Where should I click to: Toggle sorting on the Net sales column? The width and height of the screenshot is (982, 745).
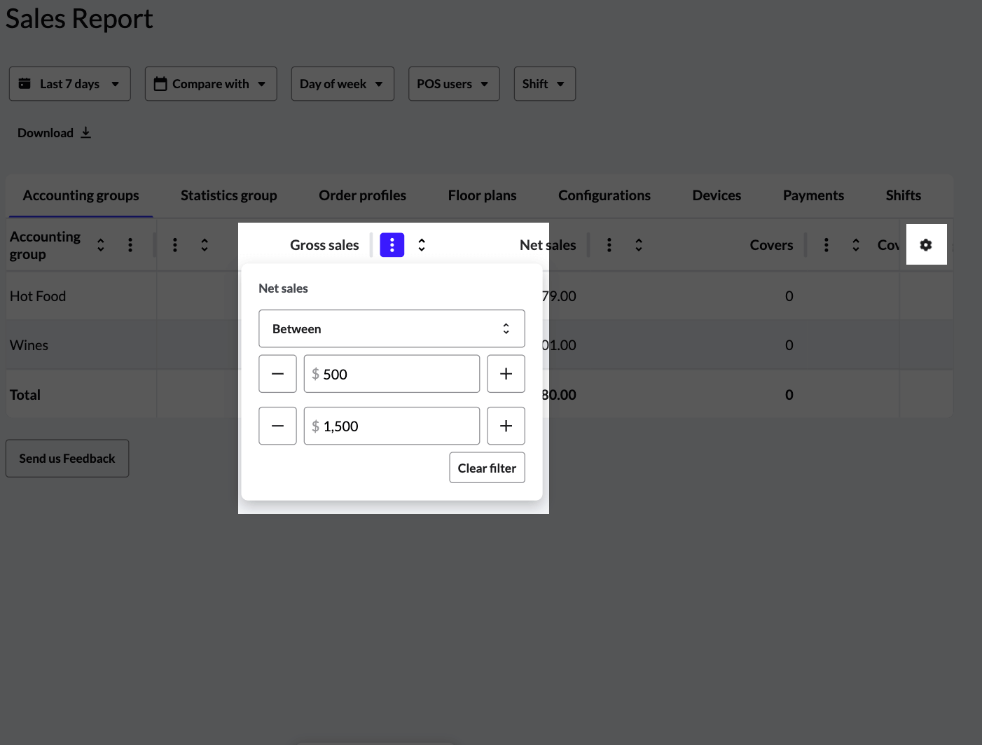click(638, 244)
